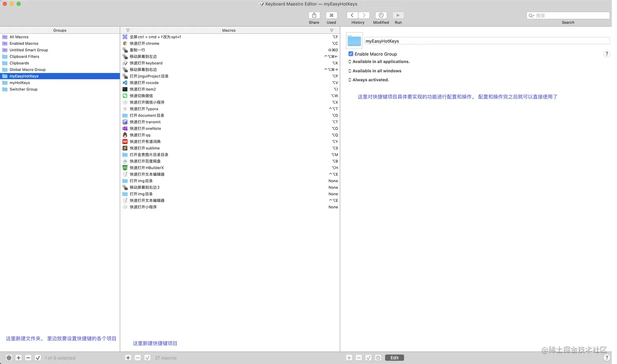Click the Run play button
The width and height of the screenshot is (617, 364).
click(398, 16)
